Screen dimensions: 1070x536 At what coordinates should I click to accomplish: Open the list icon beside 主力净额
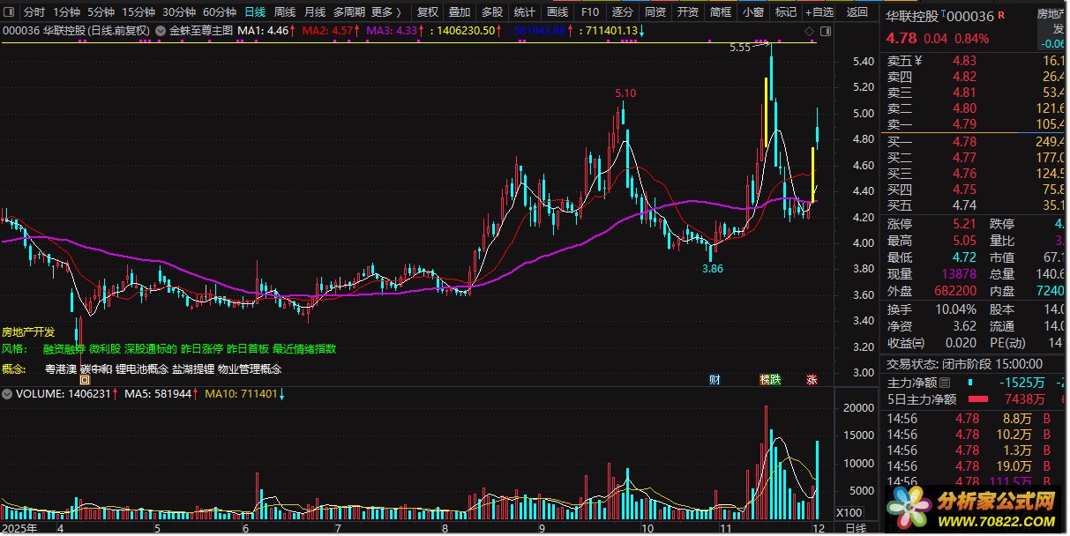(946, 383)
